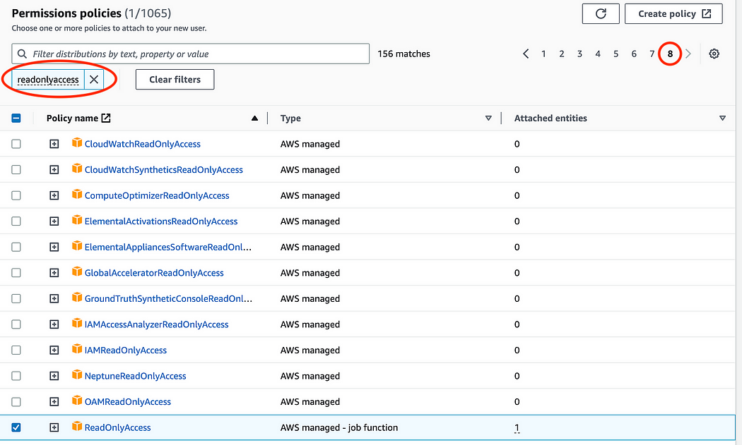Click the attached entities count 1 for ReadOnlyAccess
Viewport: 742px width, 445px height.
[517, 428]
